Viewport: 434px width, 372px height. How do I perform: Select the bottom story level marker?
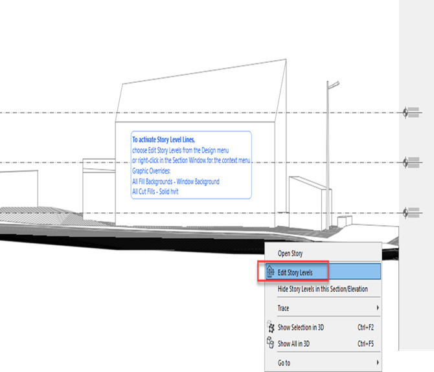click(412, 213)
